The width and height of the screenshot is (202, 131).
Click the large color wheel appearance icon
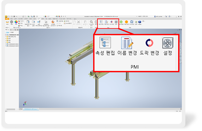coord(16,22)
